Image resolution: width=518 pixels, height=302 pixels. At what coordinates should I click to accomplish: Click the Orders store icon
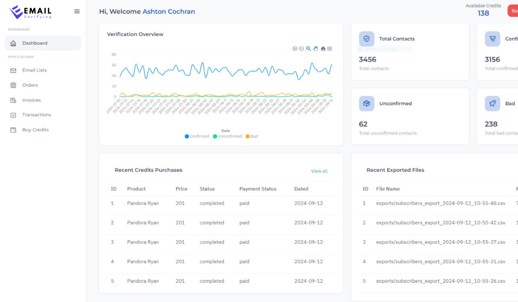13,85
